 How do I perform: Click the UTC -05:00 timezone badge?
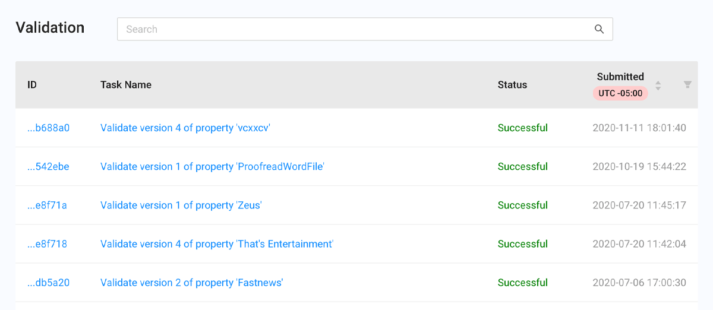620,93
